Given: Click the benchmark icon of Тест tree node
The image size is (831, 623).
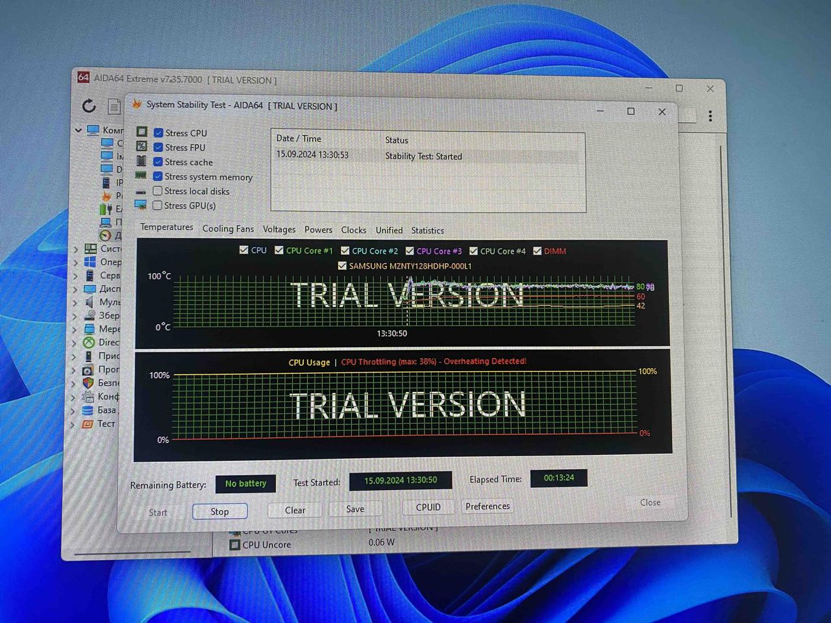Looking at the screenshot, I should pos(87,424).
